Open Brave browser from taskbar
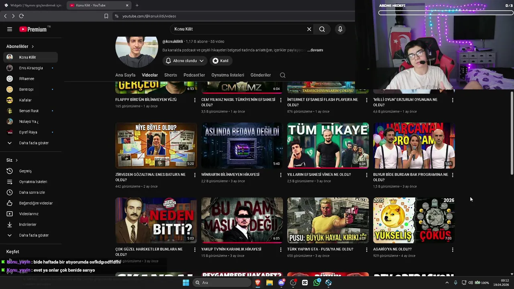514x289 pixels. 257,283
